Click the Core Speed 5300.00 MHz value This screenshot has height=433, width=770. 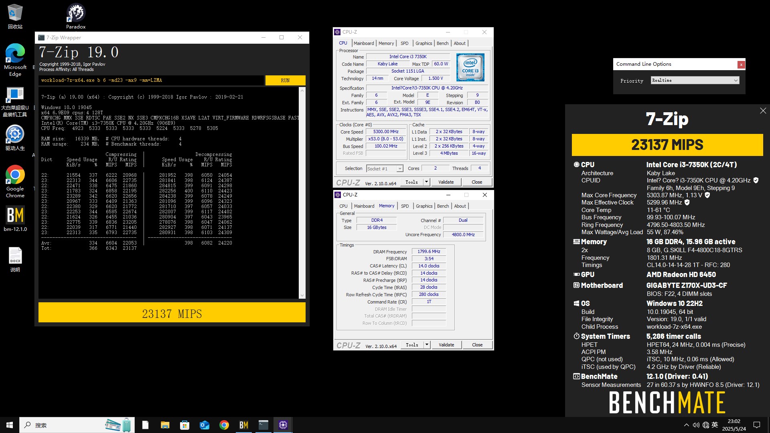[x=386, y=132]
